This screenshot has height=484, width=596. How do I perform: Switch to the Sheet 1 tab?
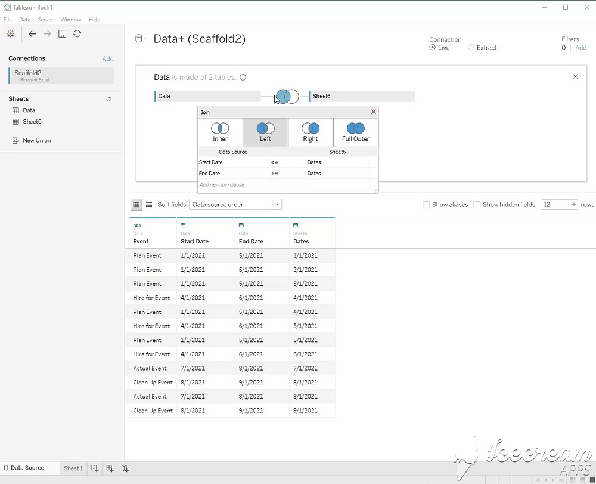[x=73, y=468]
